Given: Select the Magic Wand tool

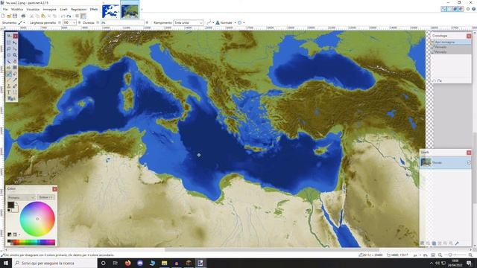Looking at the screenshot, I should pos(8,61).
